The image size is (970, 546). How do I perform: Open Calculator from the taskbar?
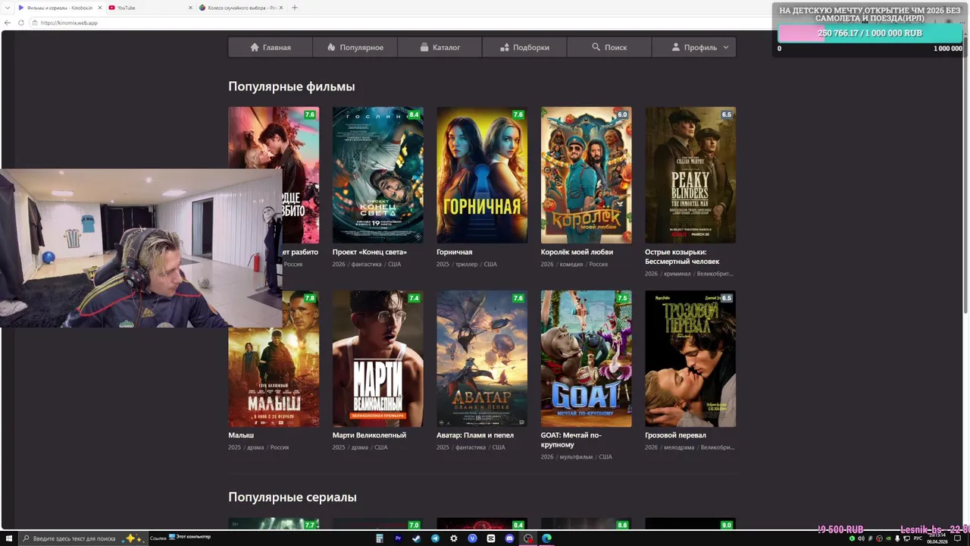(x=380, y=538)
